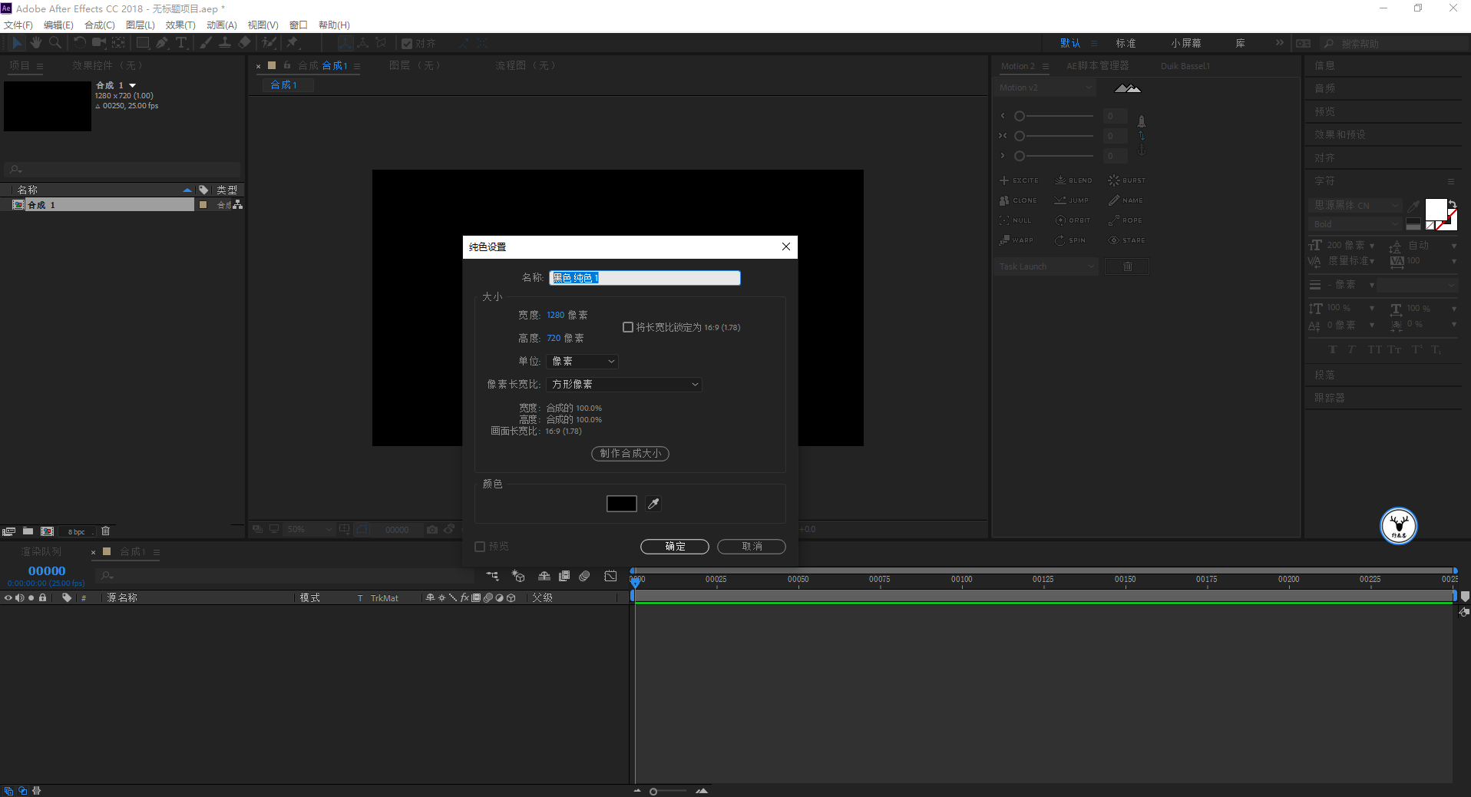Click the Motion Blur enable icon in the timeline
This screenshot has width=1471, height=797.
tap(584, 576)
